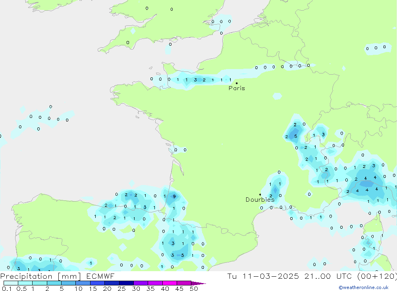The width and height of the screenshot is (397, 291).
Task: Select the Dourbies dot marker
Action: pos(260,195)
